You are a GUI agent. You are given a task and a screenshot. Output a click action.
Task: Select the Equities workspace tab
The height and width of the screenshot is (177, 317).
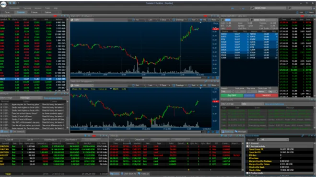(21, 12)
